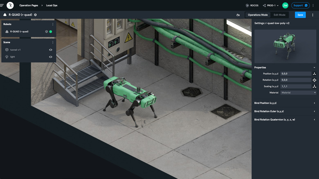Switch to Edit Mode tab
Image resolution: width=319 pixels, height=179 pixels.
pos(279,15)
